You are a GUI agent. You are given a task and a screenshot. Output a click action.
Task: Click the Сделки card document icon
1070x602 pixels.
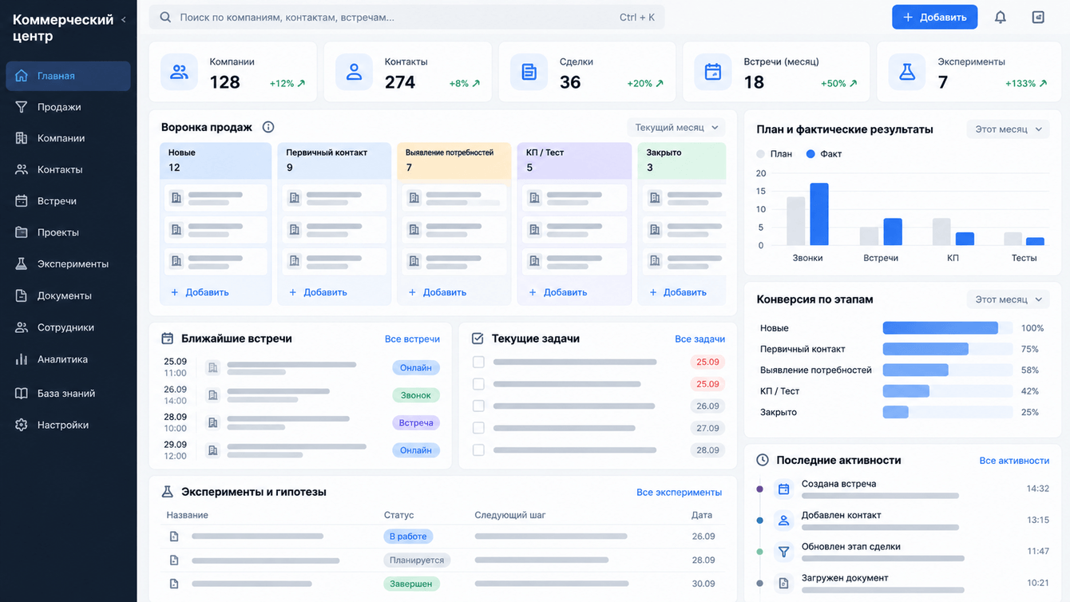click(529, 72)
